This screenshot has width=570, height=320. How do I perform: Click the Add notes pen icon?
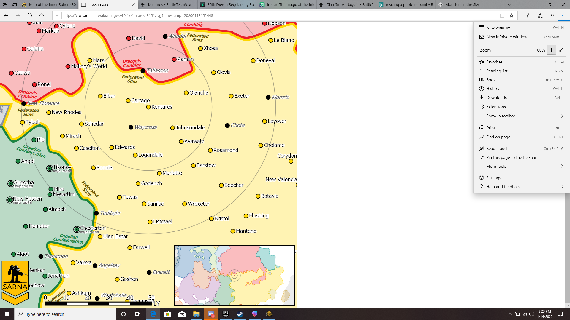[x=540, y=16]
